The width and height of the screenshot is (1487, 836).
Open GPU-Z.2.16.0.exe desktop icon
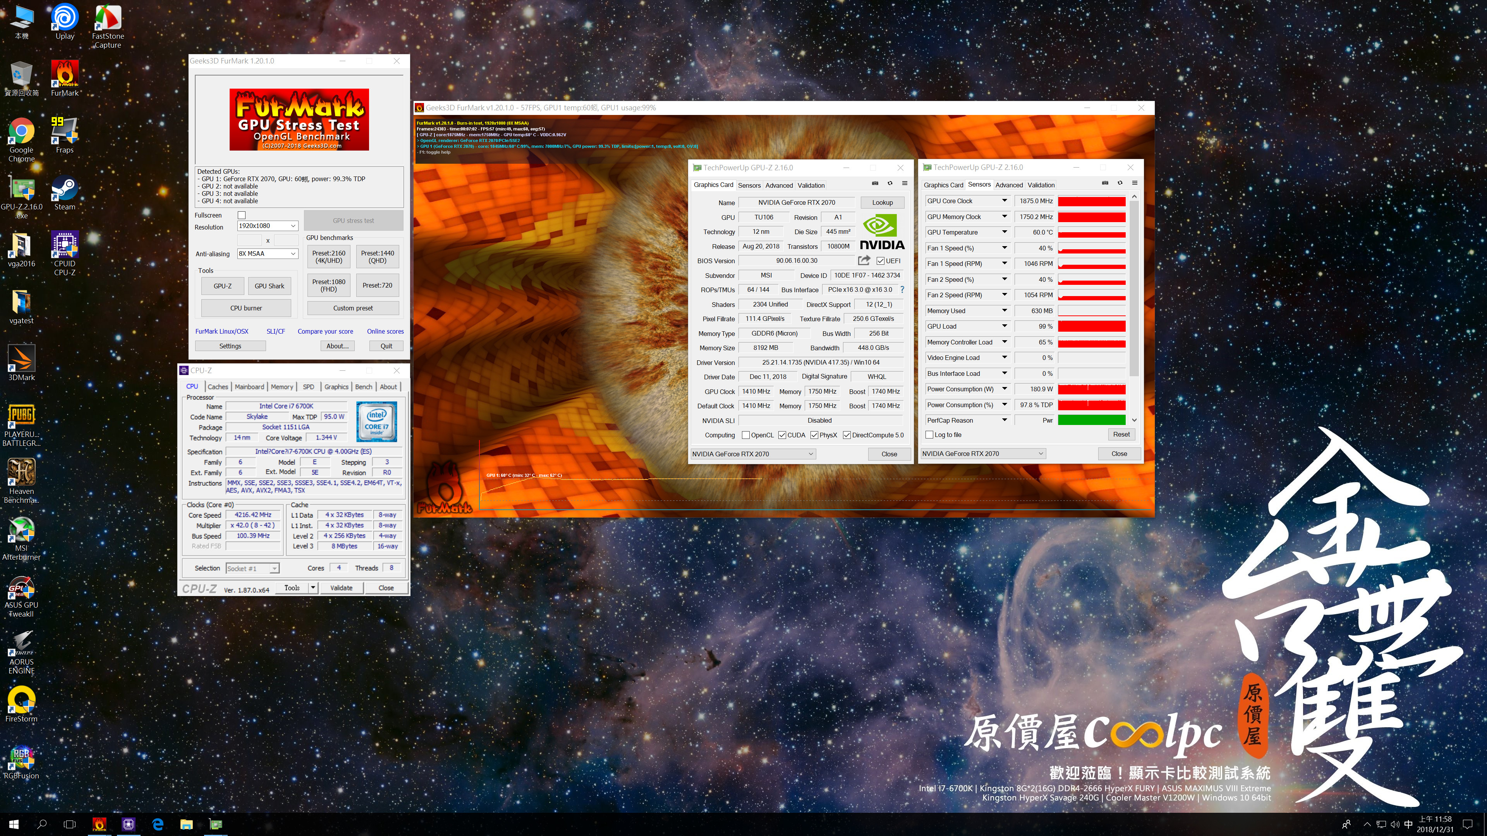pos(21,197)
